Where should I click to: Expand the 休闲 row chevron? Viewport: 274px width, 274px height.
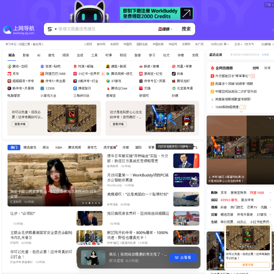pos(270,200)
